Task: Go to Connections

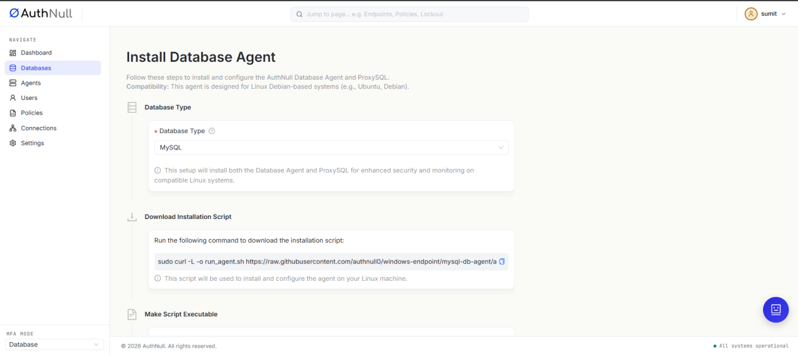Action: coord(53,128)
